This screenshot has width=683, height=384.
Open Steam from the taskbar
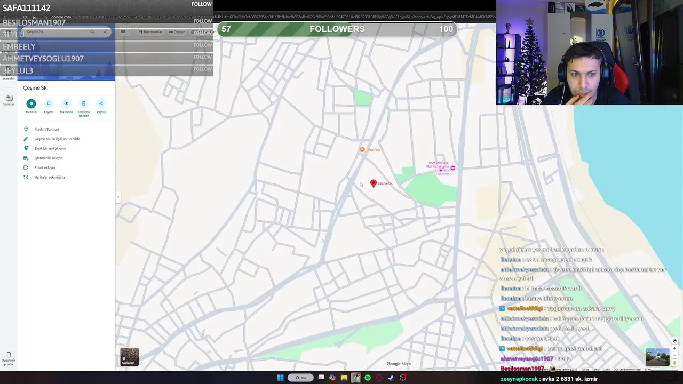pos(391,378)
